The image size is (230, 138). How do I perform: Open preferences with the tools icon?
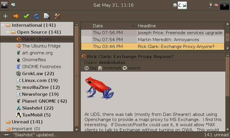click(x=57, y=16)
